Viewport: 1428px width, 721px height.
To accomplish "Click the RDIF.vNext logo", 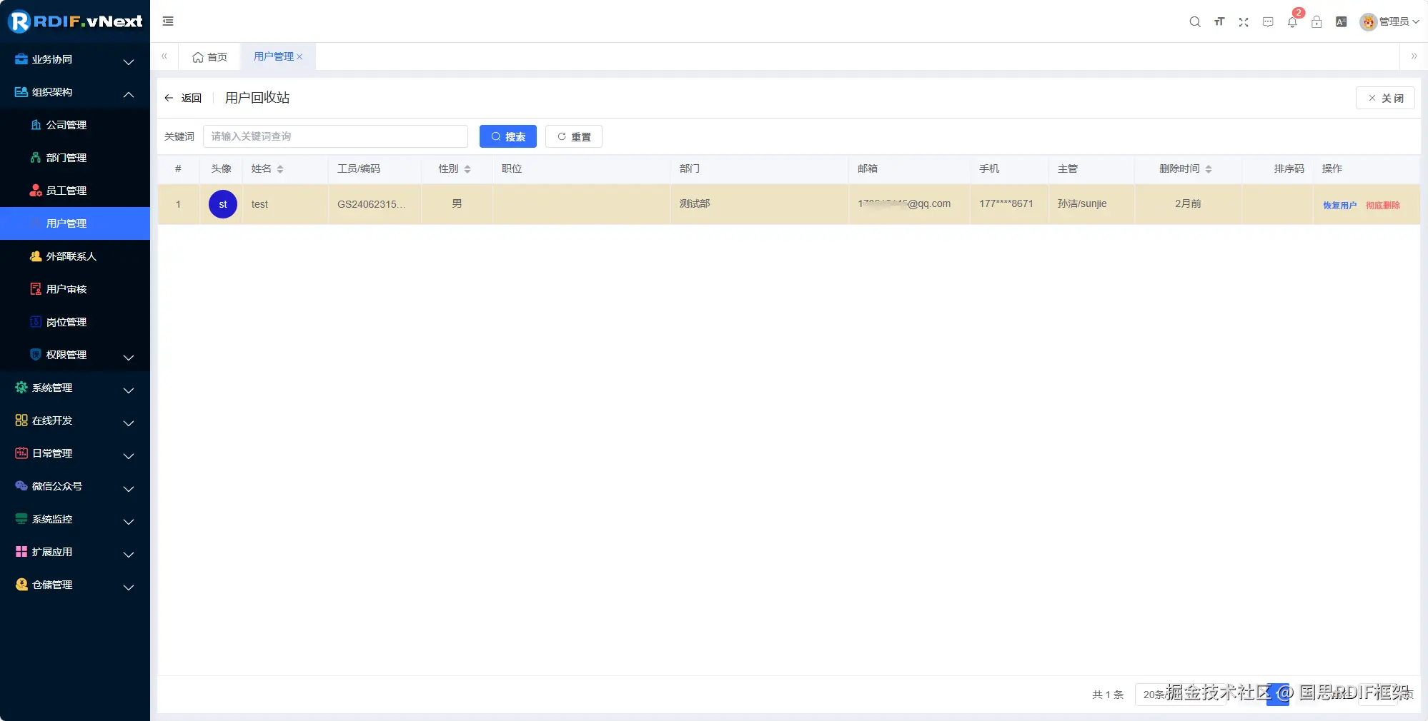I will (x=75, y=21).
